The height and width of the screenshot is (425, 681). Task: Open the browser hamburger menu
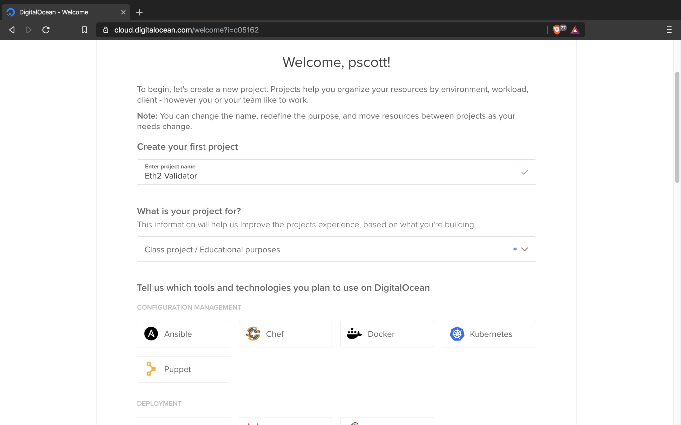669,30
